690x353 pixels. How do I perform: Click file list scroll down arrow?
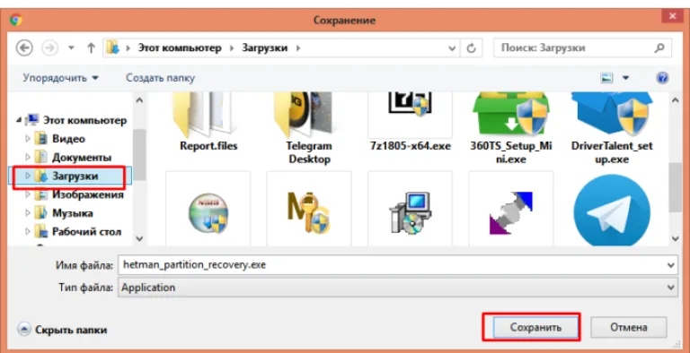coord(676,239)
